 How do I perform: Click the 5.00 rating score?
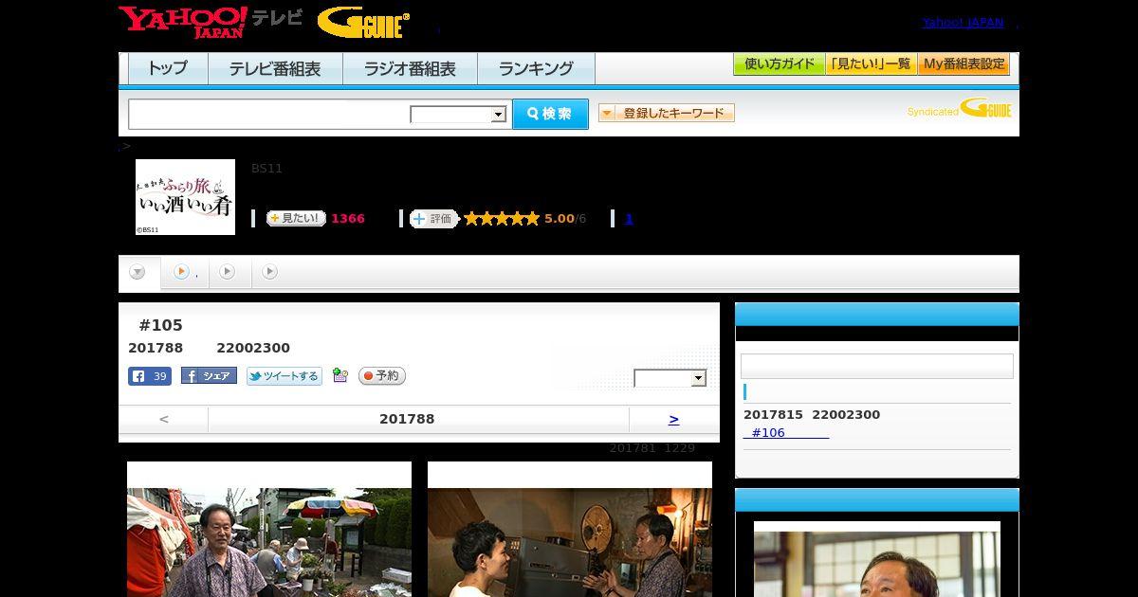tap(560, 219)
